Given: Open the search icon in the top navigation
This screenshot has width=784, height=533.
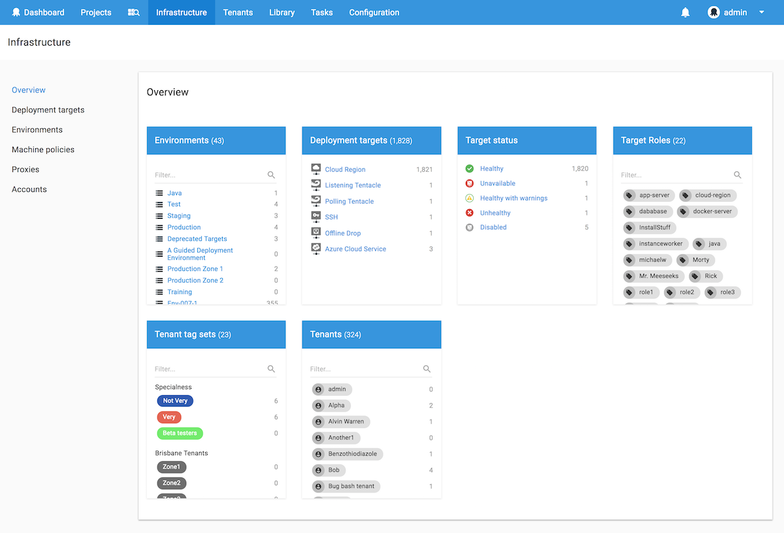Looking at the screenshot, I should (133, 12).
